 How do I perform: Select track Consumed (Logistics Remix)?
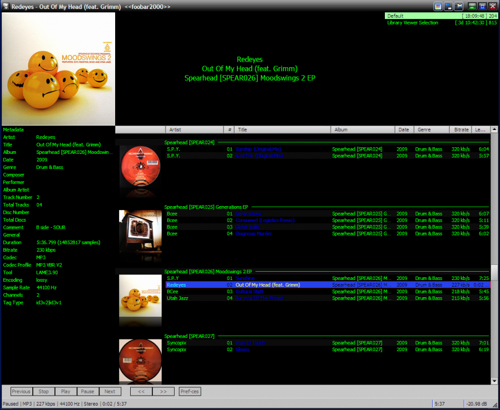(328, 221)
